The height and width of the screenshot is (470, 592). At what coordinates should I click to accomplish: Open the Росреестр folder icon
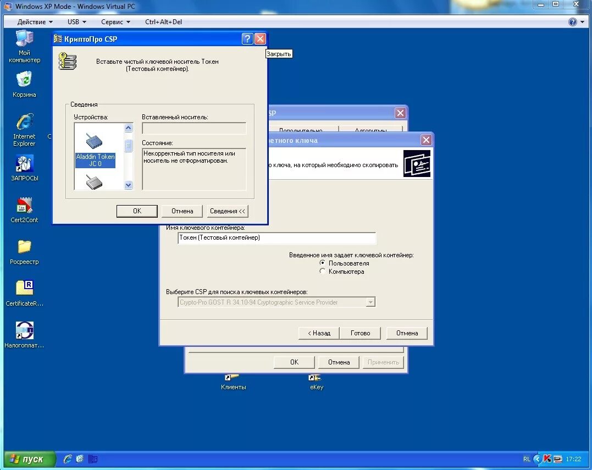click(x=24, y=252)
